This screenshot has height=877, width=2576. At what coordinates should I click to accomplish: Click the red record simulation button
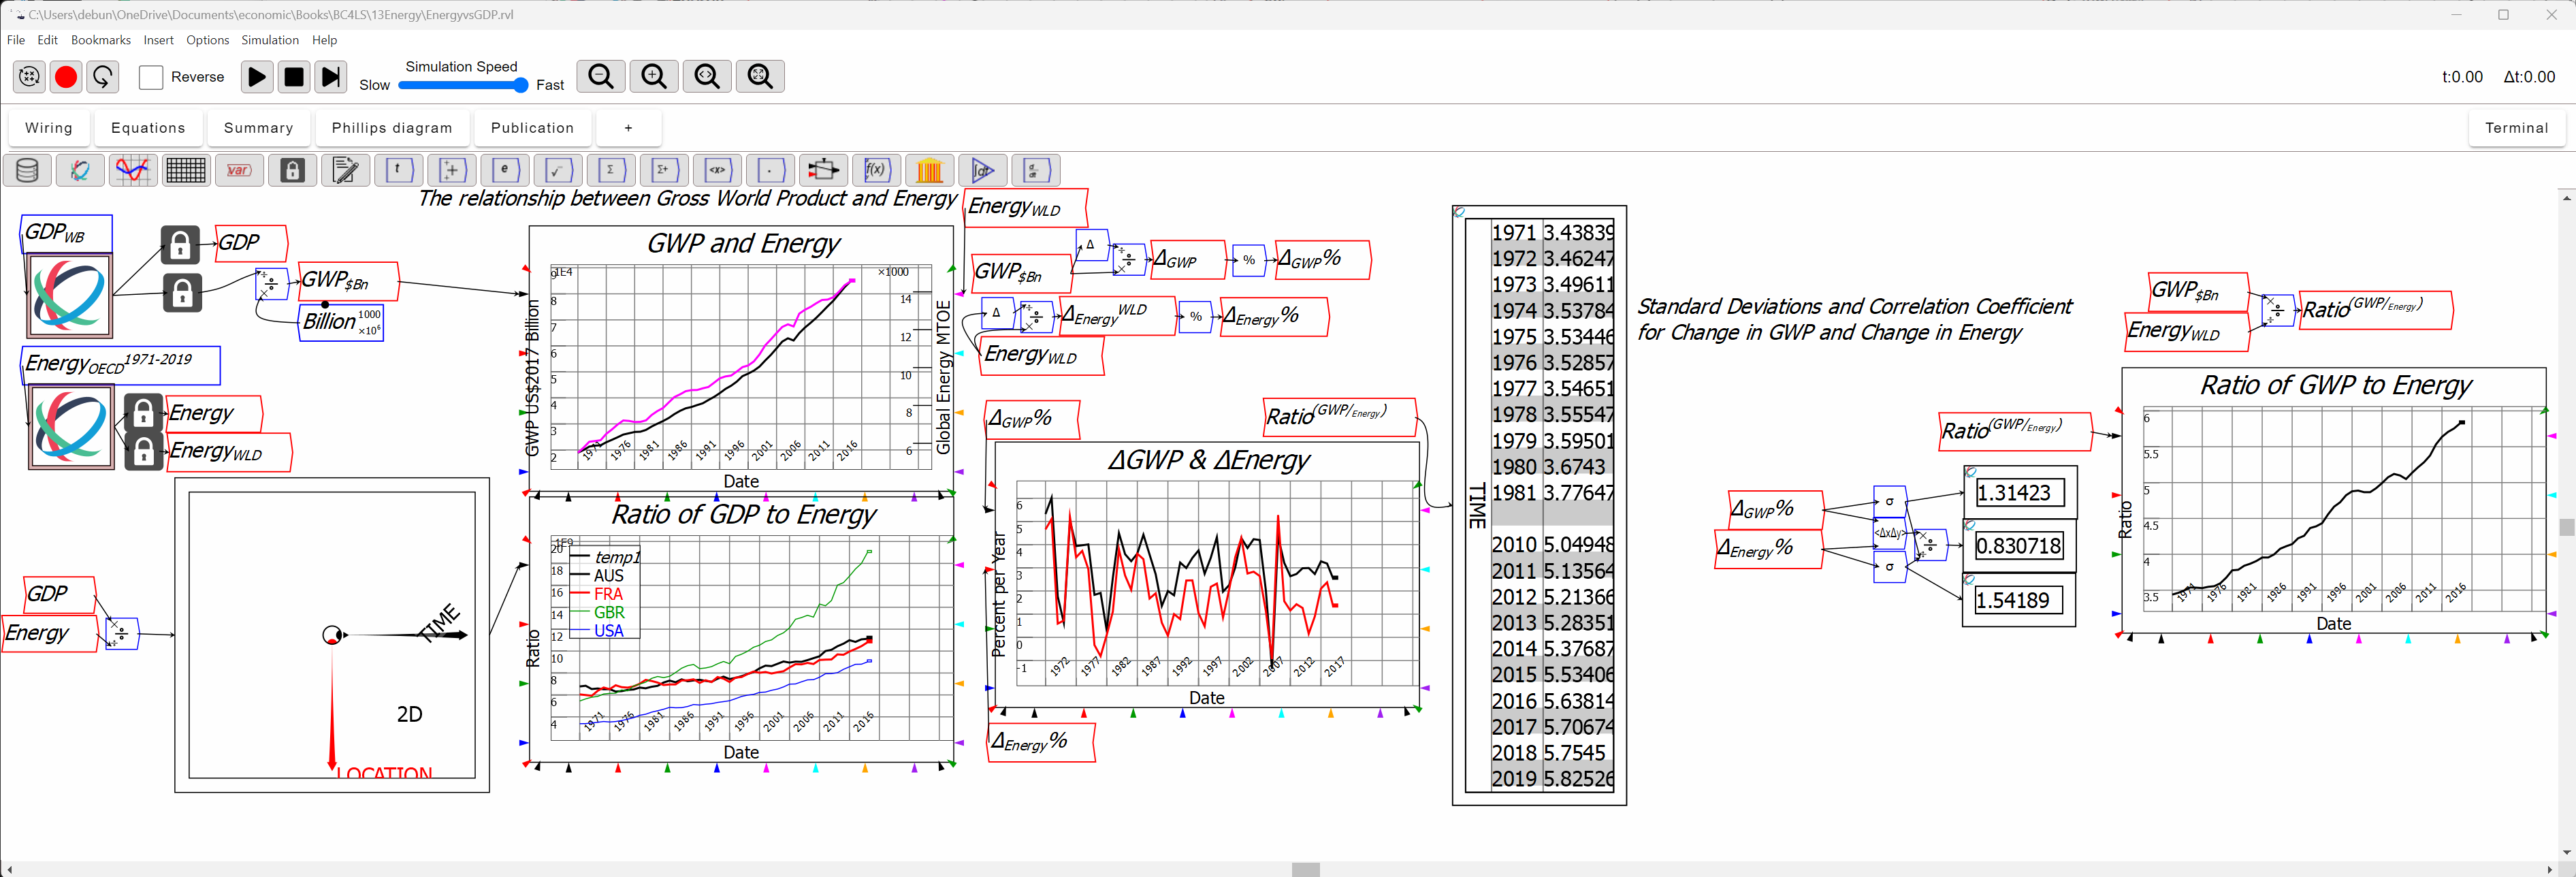pyautogui.click(x=66, y=77)
